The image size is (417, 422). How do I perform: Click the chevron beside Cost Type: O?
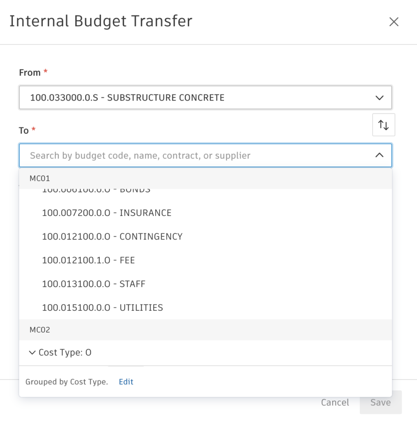click(32, 352)
